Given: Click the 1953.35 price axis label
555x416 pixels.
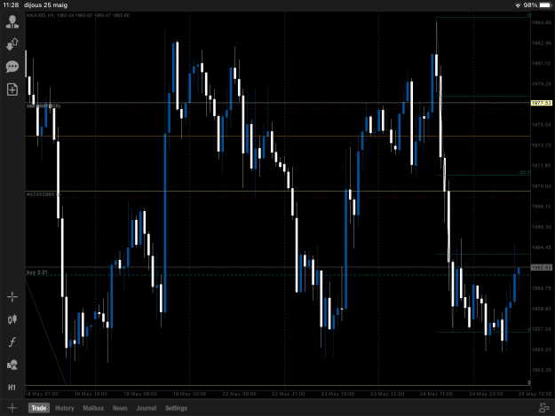Looking at the screenshot, I should [x=541, y=370].
